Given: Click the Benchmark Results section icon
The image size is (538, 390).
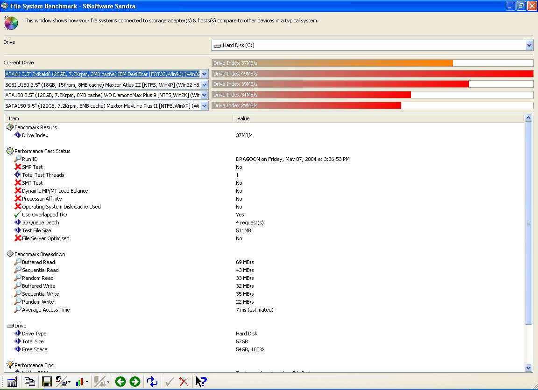Looking at the screenshot, I should point(10,127).
